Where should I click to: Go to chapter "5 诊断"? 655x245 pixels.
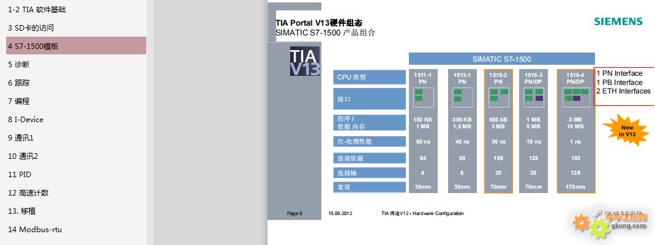click(x=19, y=65)
